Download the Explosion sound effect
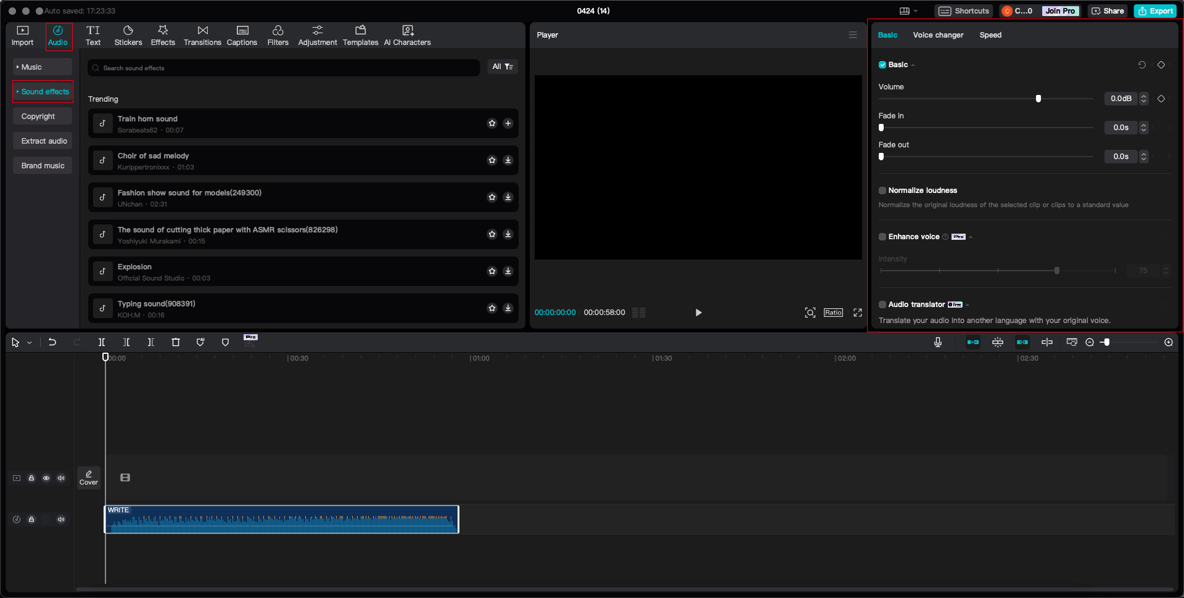This screenshot has height=598, width=1184. (x=508, y=271)
